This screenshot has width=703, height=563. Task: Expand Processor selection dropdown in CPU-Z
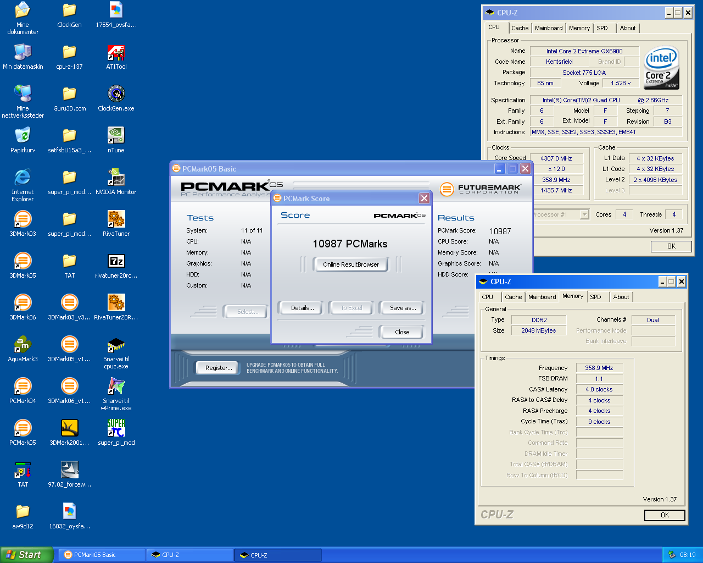584,214
